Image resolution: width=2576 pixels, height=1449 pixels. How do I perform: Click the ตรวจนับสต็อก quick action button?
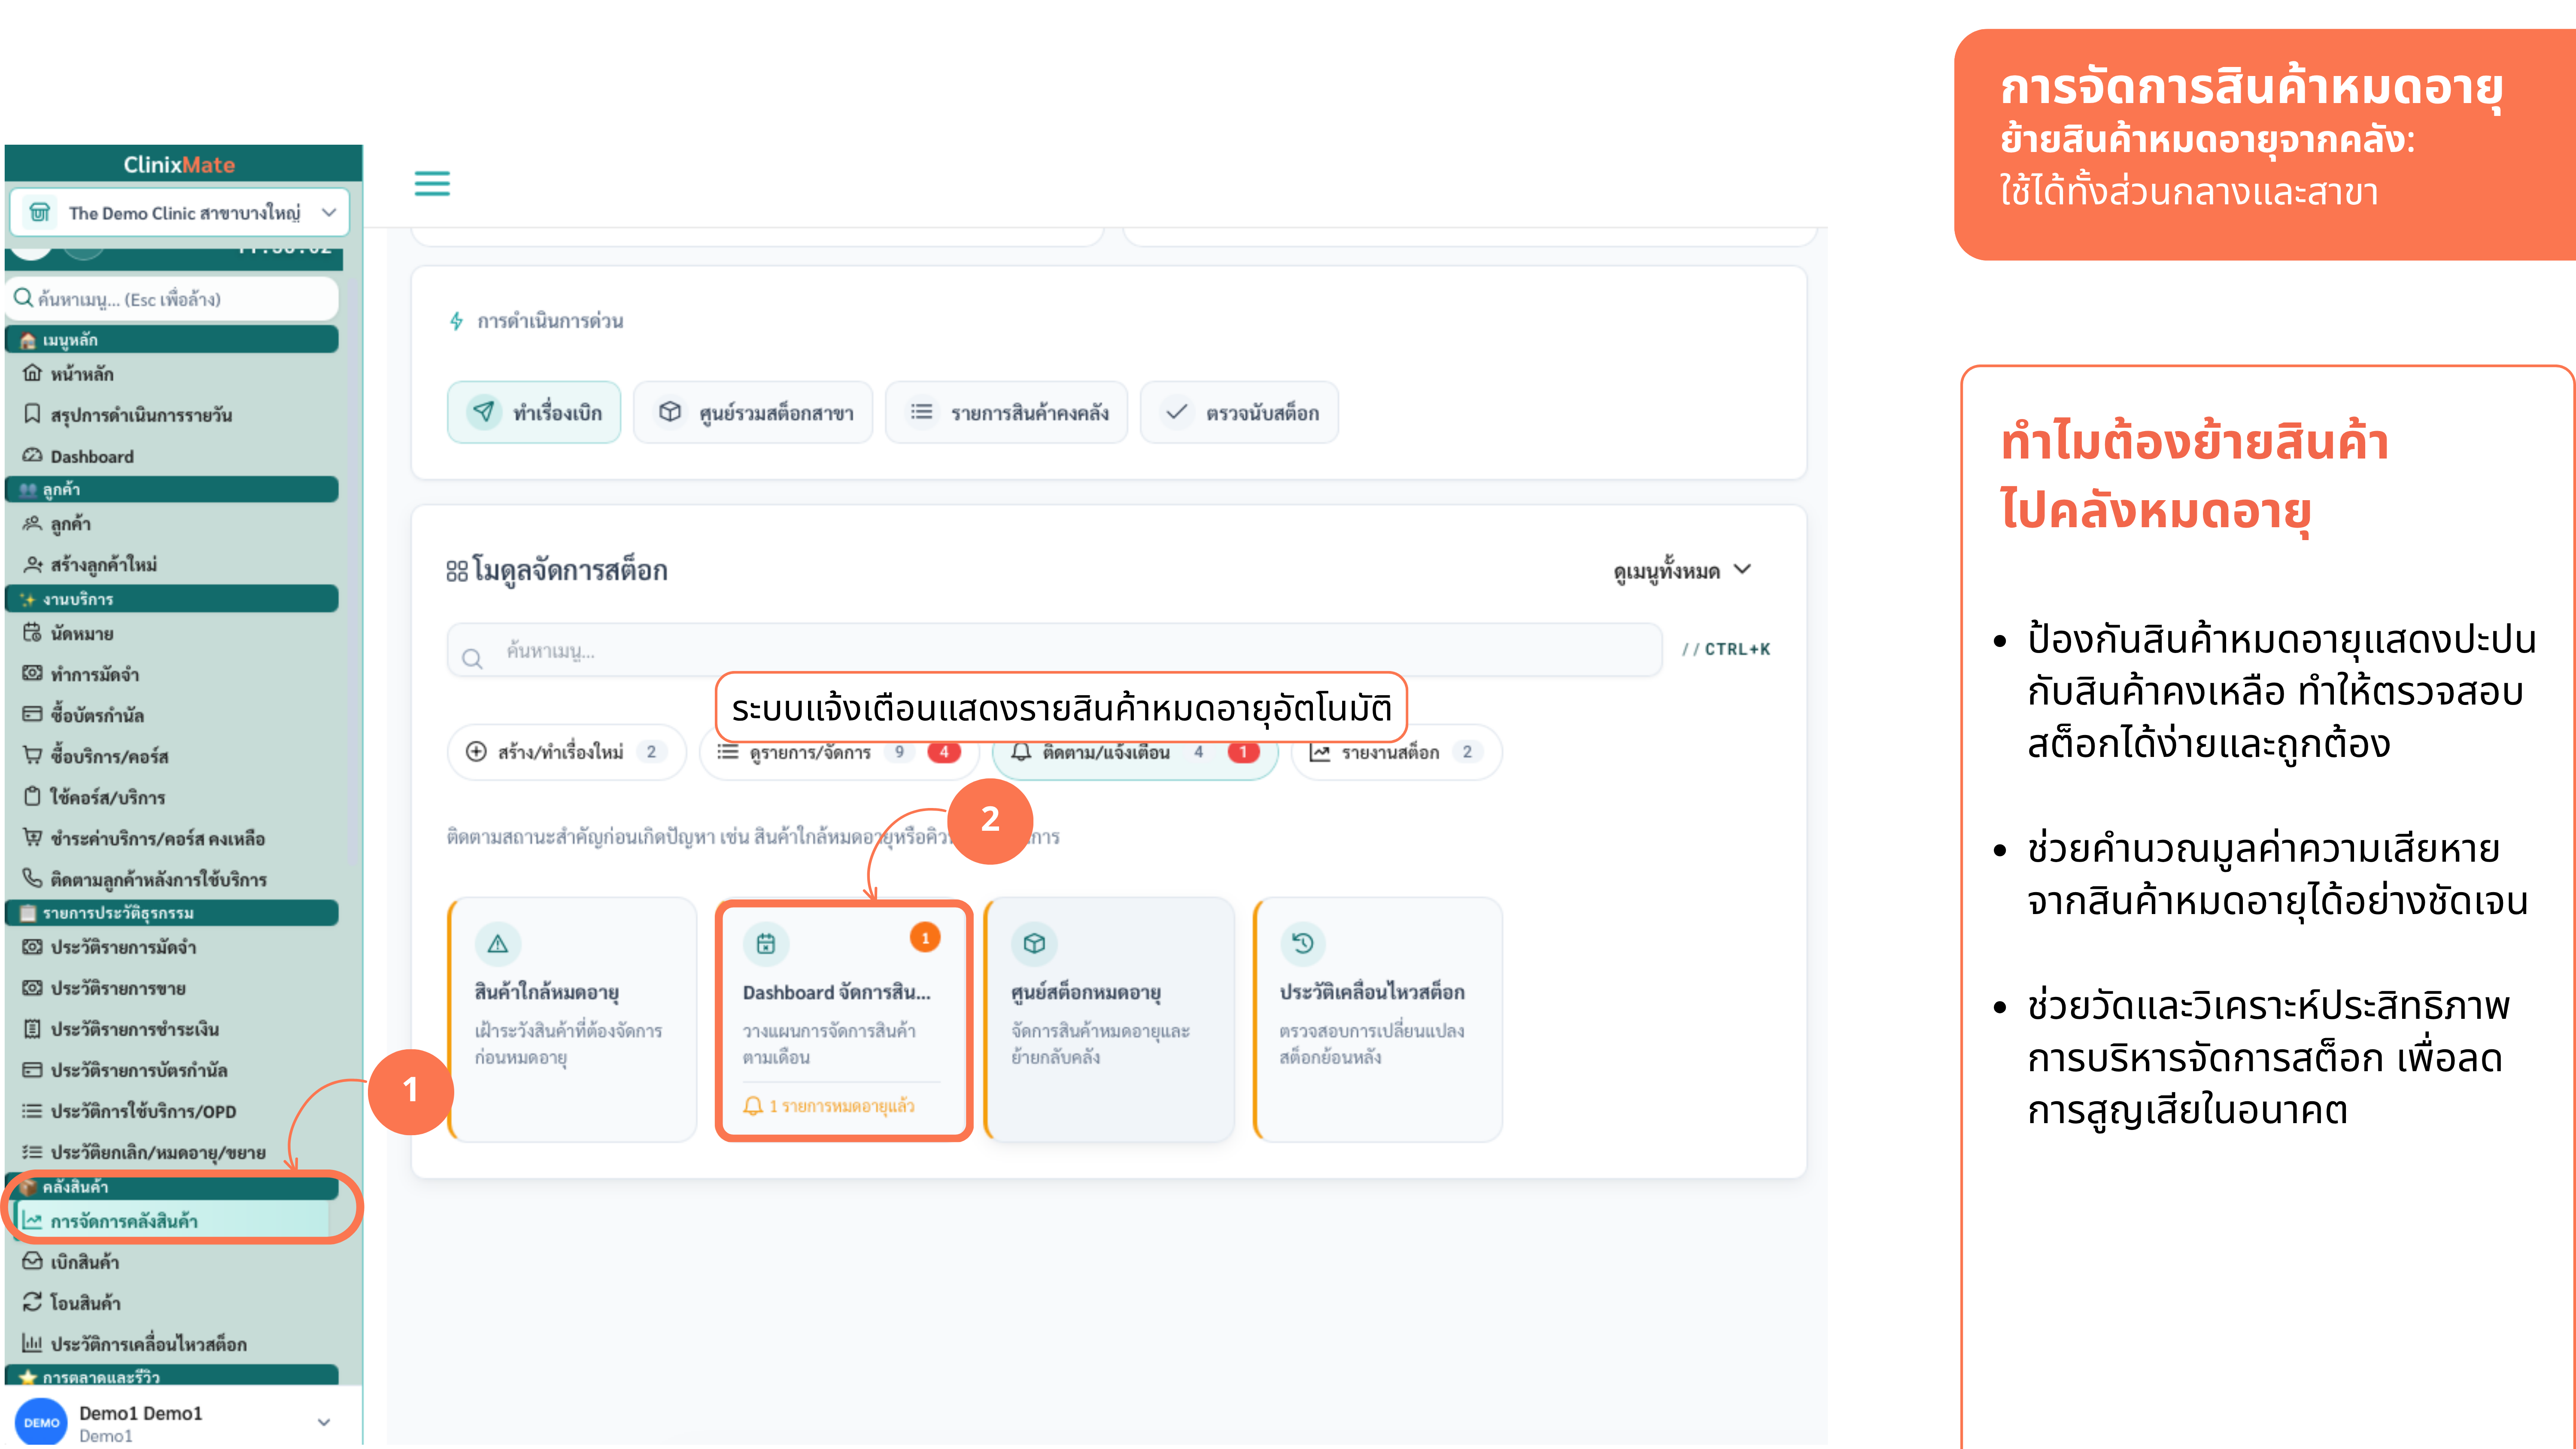coord(1239,413)
